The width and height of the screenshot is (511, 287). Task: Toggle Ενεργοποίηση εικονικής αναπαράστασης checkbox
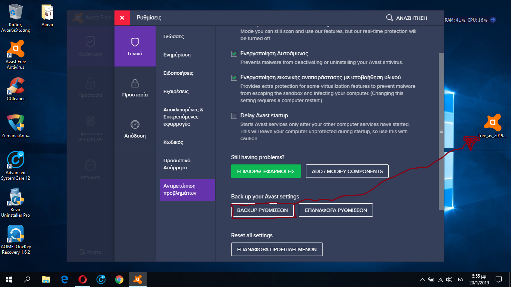coord(234,78)
